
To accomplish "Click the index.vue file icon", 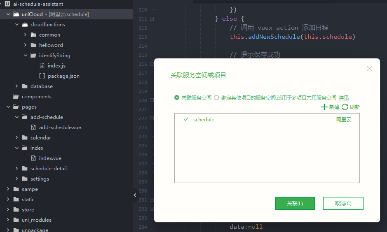I will coord(33,158).
